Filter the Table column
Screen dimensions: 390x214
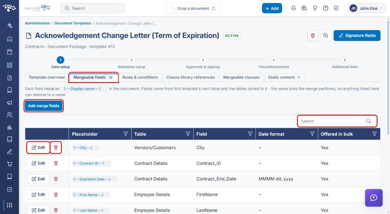[188, 134]
